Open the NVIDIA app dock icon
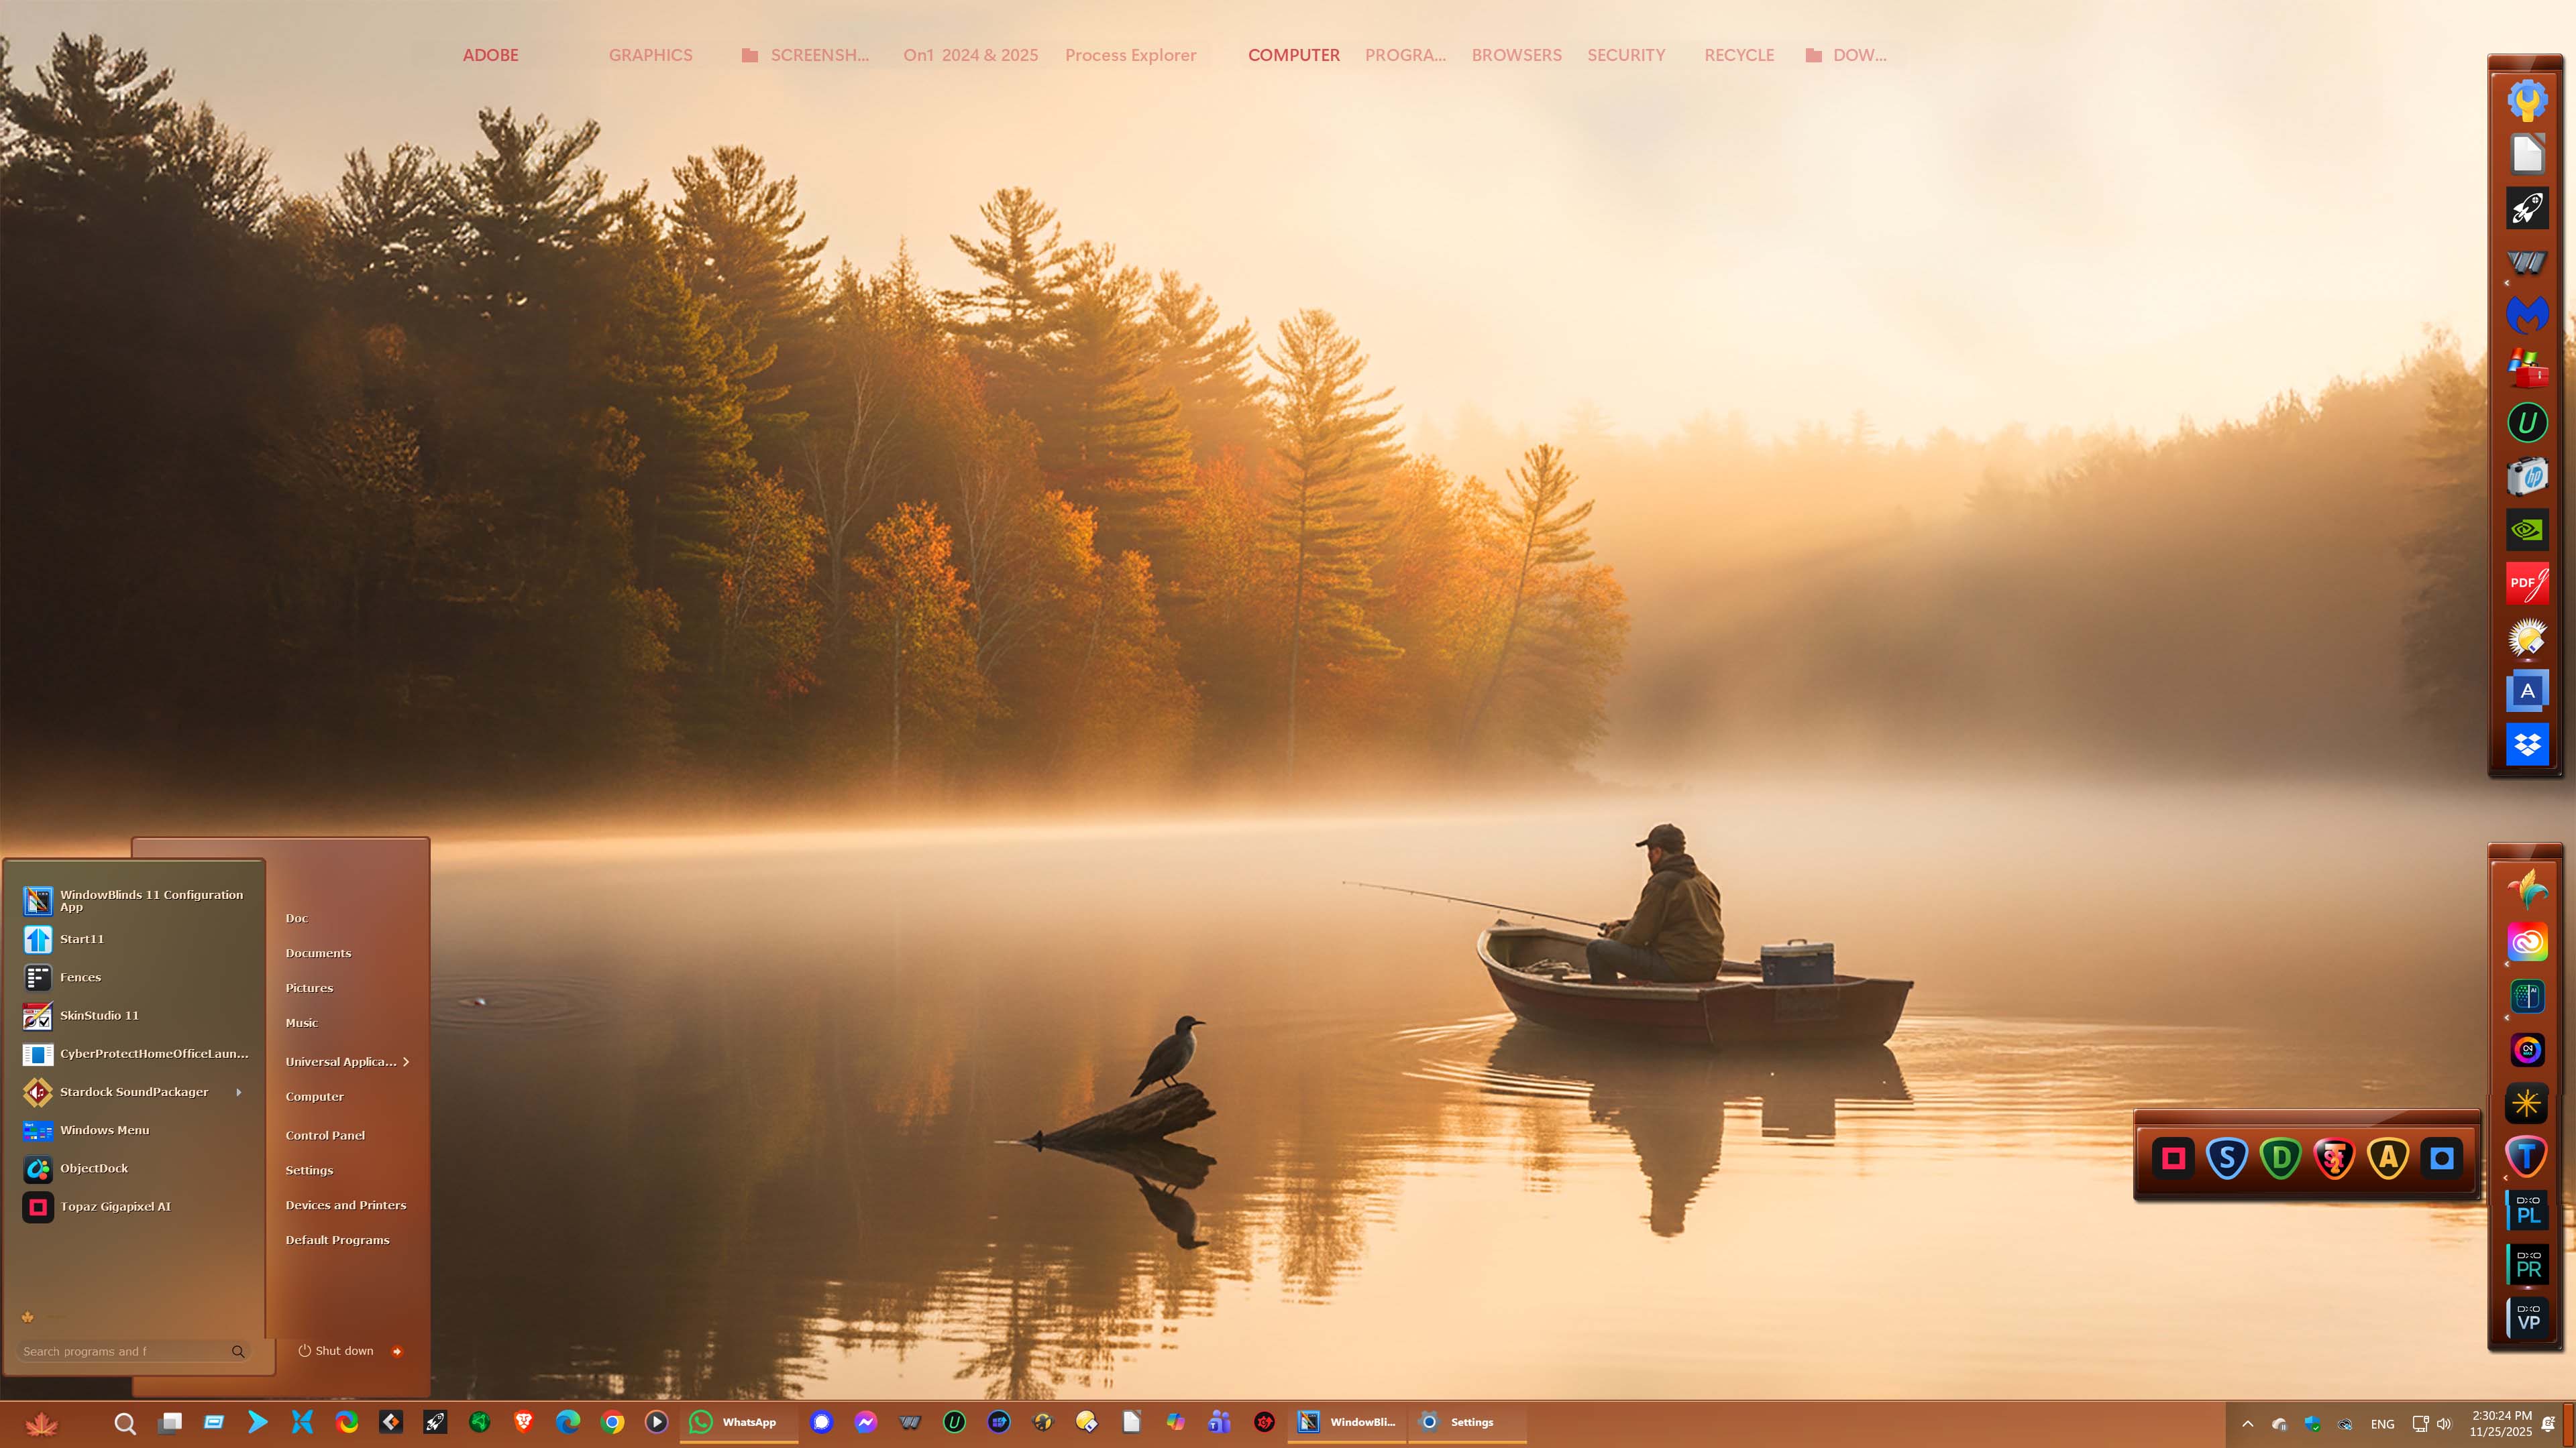Viewport: 2576px width, 1448px height. tap(2527, 530)
